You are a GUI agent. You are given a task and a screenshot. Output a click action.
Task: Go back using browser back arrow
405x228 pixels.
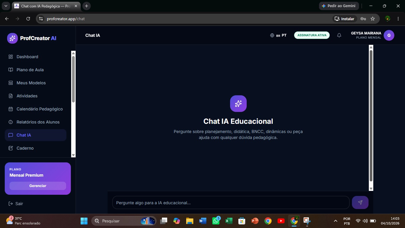tap(7, 19)
